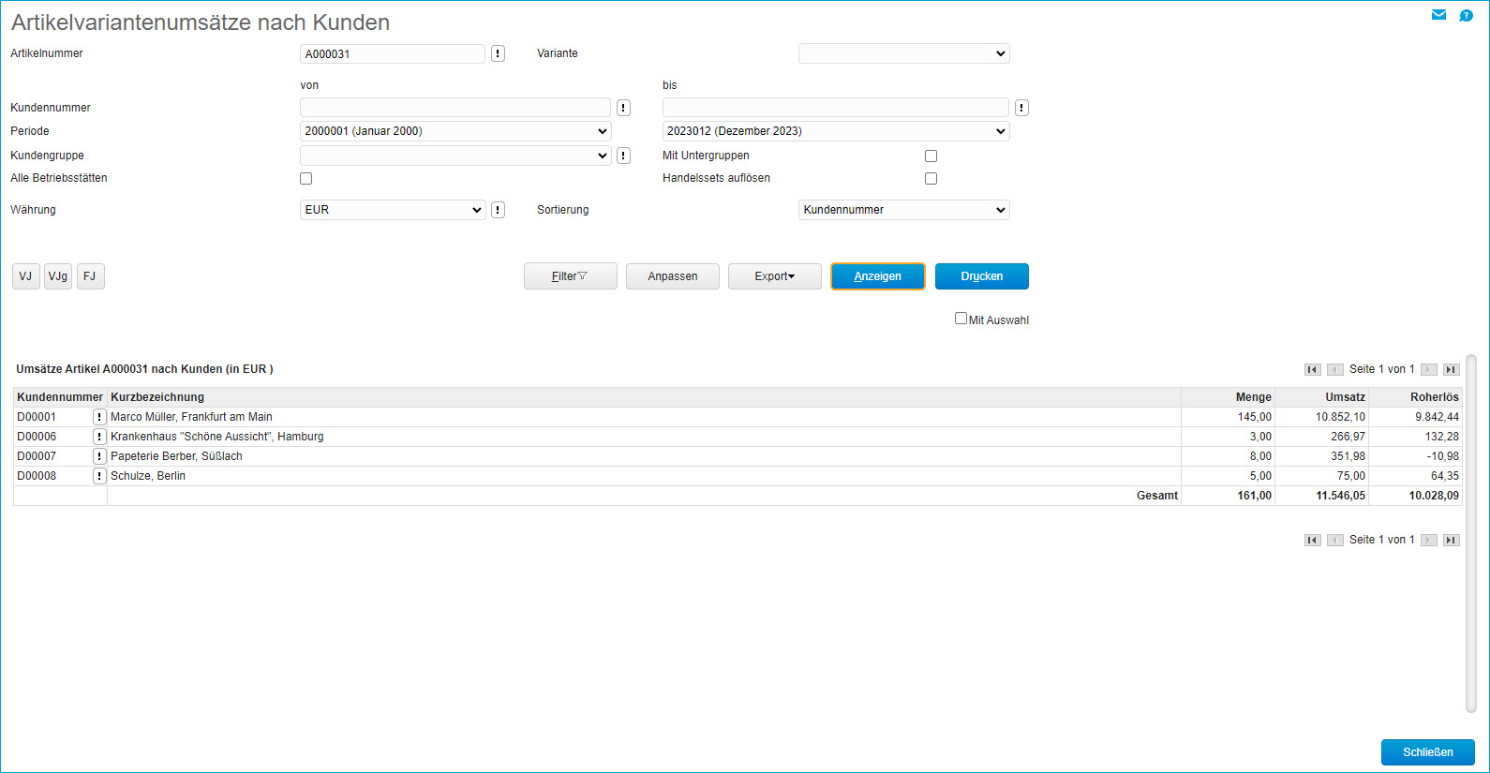The height and width of the screenshot is (773, 1490).
Task: Enable the Mit Untergruppen checkbox
Action: 931,156
